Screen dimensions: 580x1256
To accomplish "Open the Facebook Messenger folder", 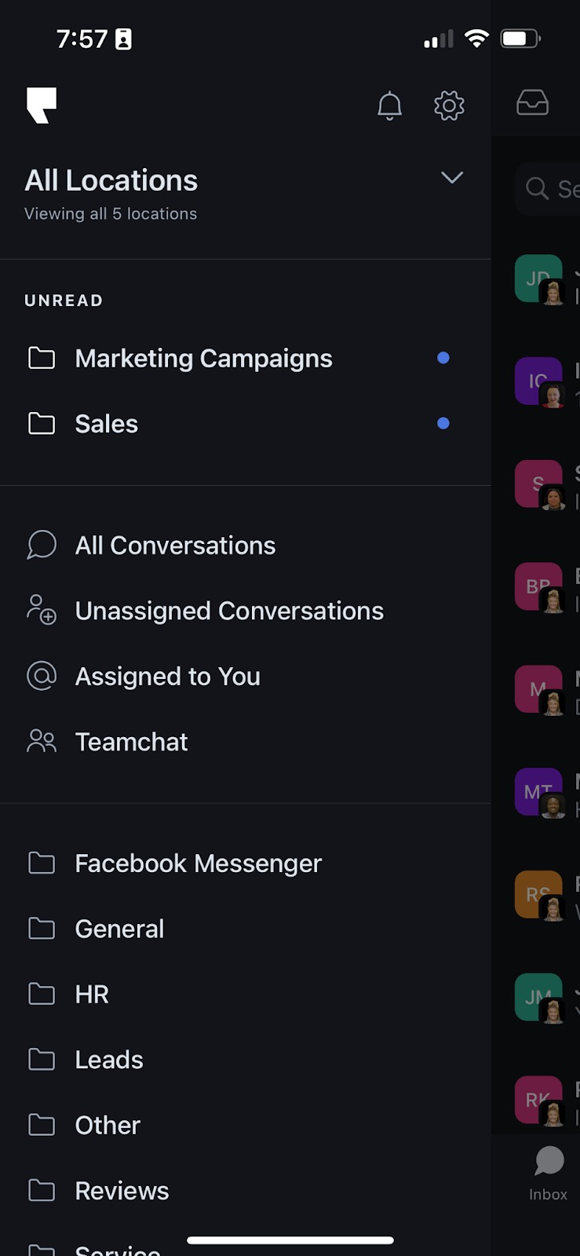I will coord(246,863).
